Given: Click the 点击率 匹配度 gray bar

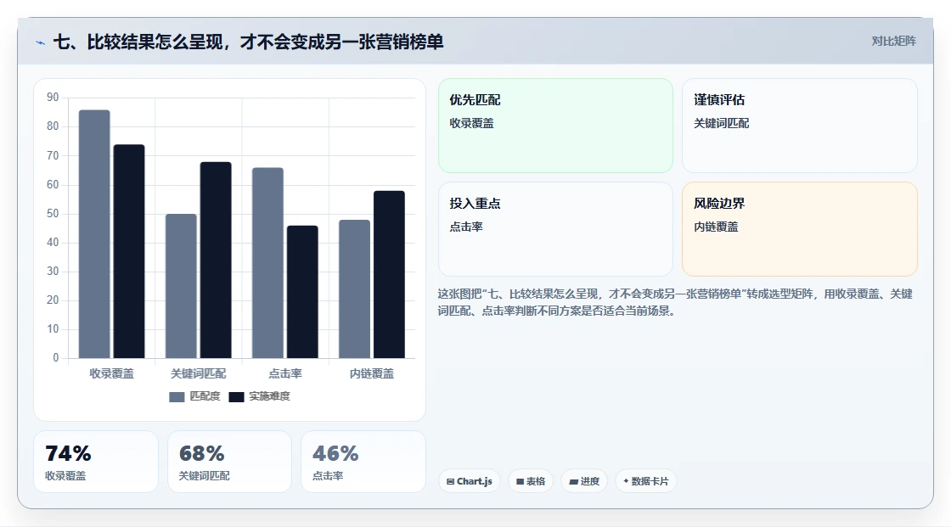Looking at the screenshot, I should click(x=267, y=262).
